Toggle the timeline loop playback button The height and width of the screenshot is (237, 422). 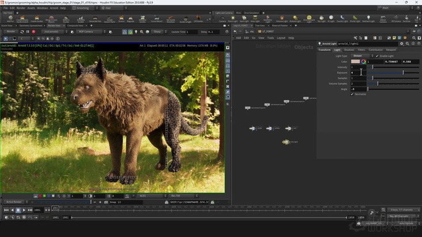[x=18, y=217]
